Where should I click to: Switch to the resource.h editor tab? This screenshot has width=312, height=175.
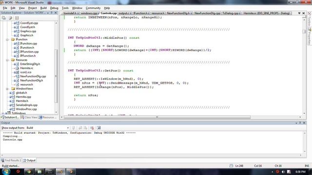click(158, 13)
